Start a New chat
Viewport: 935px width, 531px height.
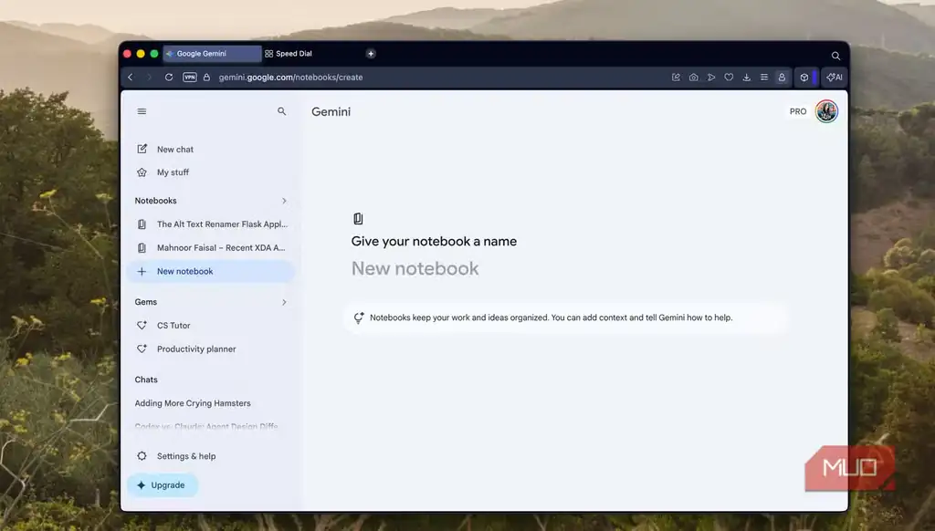coord(211,149)
